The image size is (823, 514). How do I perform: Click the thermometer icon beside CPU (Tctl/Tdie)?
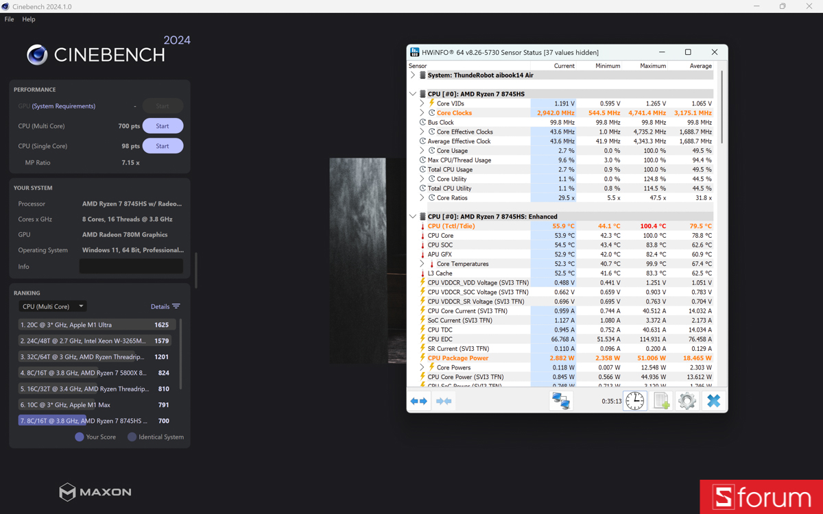(422, 226)
